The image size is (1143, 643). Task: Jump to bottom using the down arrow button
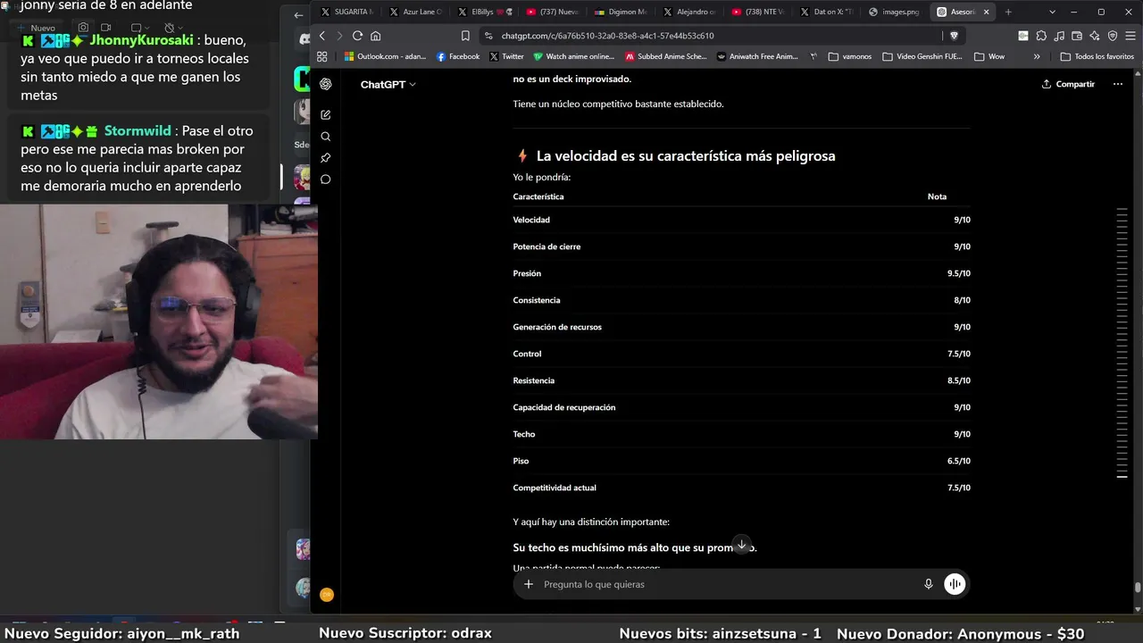pos(741,545)
